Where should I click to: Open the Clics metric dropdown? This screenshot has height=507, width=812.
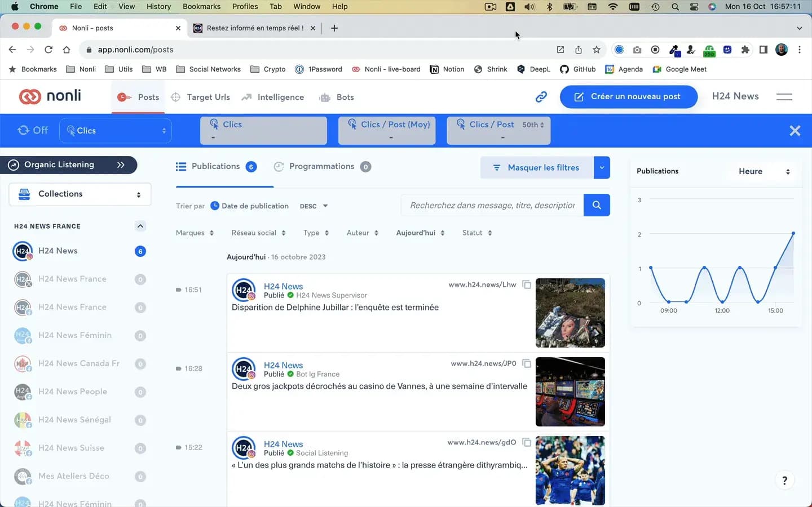point(116,131)
